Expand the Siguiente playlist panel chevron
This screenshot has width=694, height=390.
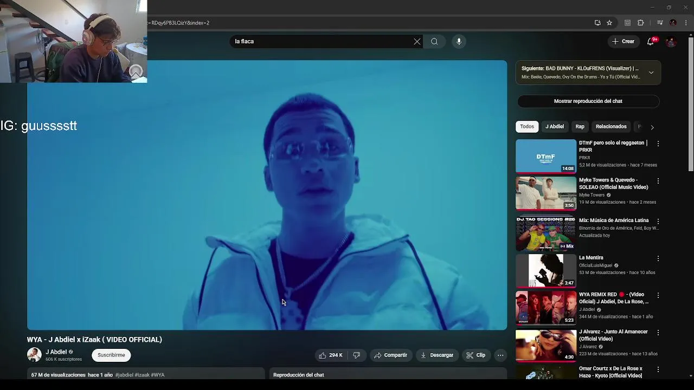click(x=651, y=73)
